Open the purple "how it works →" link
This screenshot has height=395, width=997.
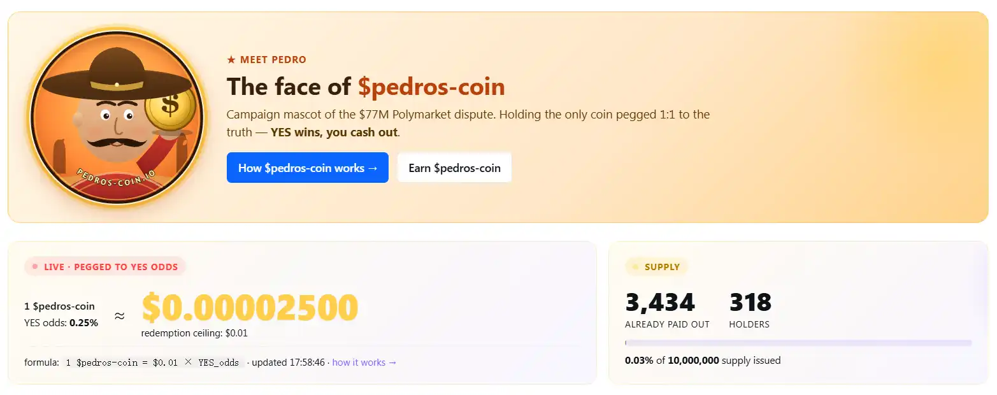(x=364, y=363)
